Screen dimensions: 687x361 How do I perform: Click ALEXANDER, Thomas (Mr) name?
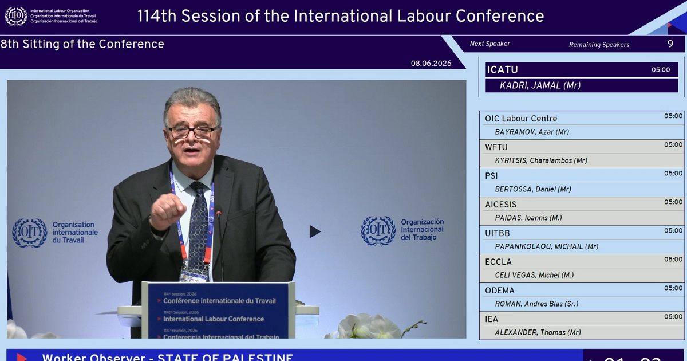pyautogui.click(x=538, y=332)
